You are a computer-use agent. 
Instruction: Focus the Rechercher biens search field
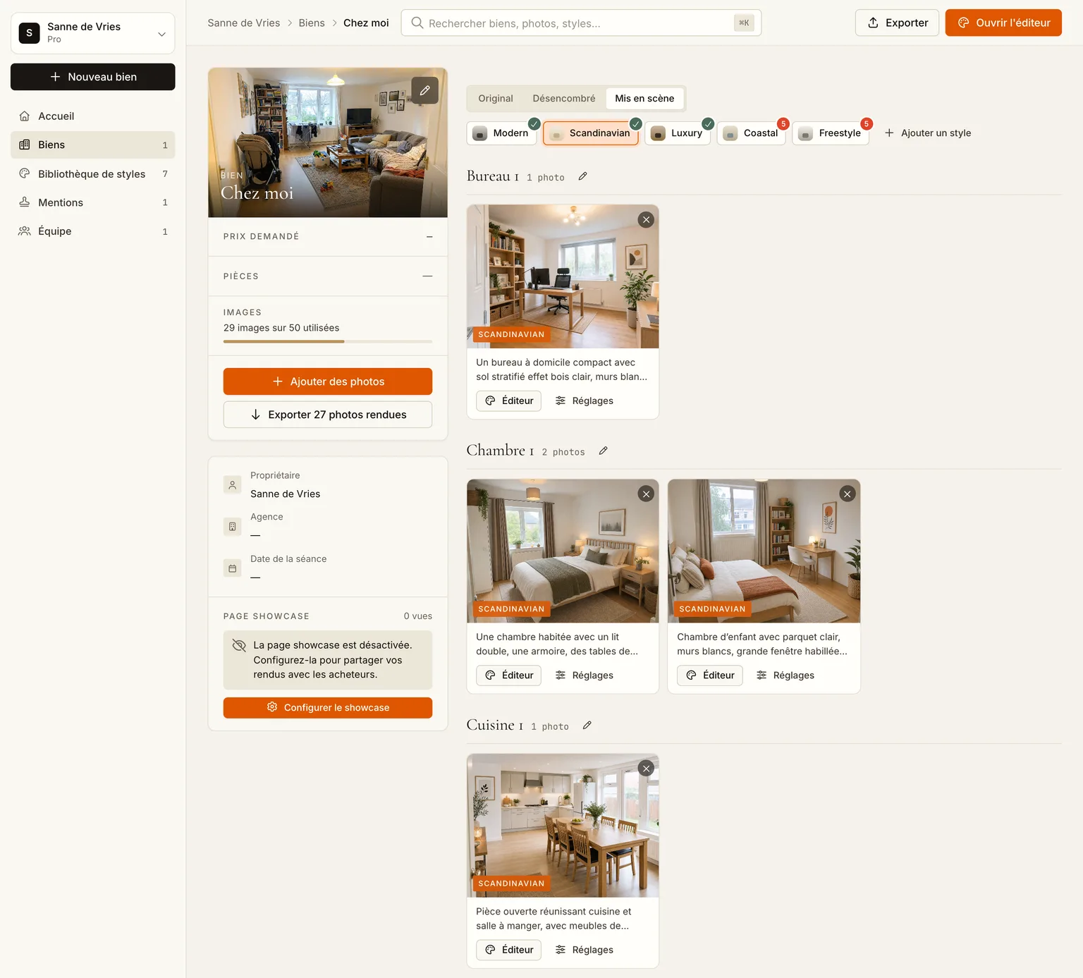581,23
